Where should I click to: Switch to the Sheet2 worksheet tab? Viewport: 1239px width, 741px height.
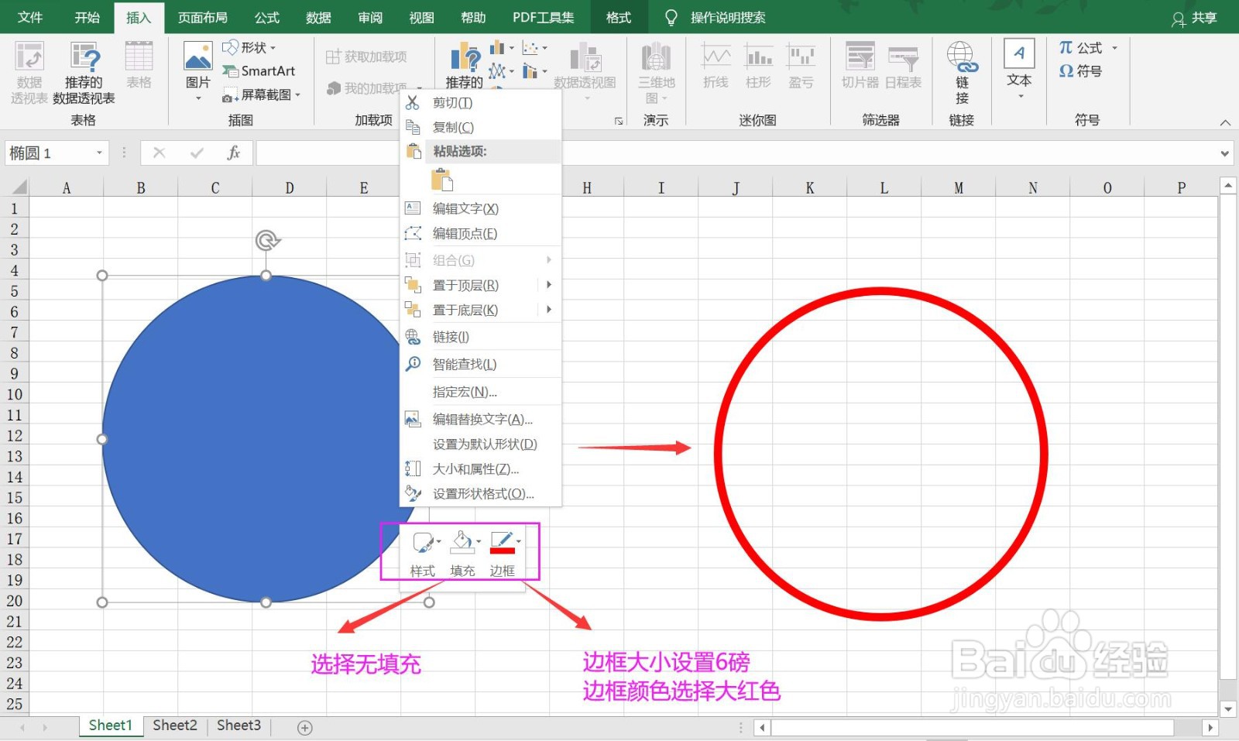click(x=174, y=725)
